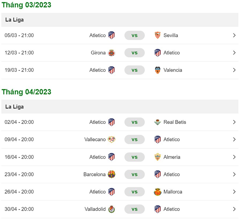Click the Girona club crest

111,53
